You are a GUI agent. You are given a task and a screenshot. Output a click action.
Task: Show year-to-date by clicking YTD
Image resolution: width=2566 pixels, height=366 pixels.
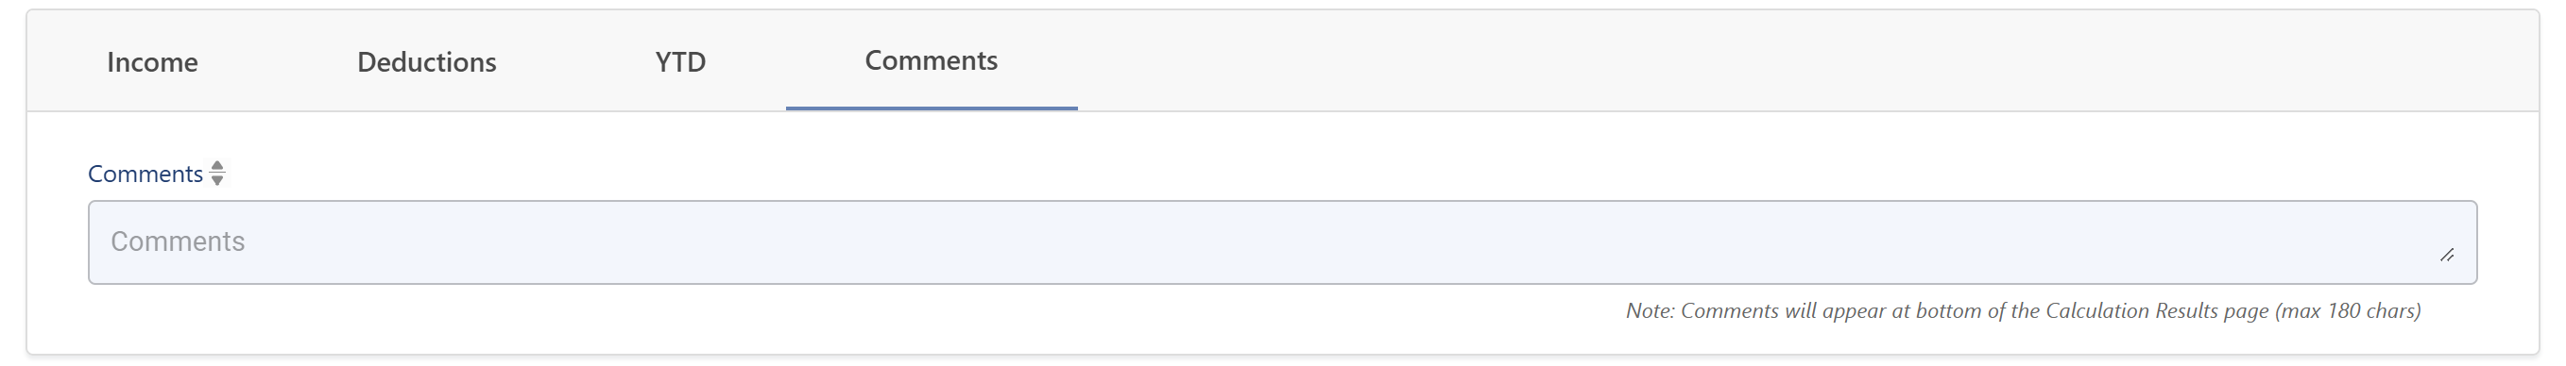(x=680, y=61)
